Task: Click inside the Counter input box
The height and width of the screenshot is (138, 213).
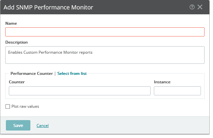Action: (x=79, y=91)
